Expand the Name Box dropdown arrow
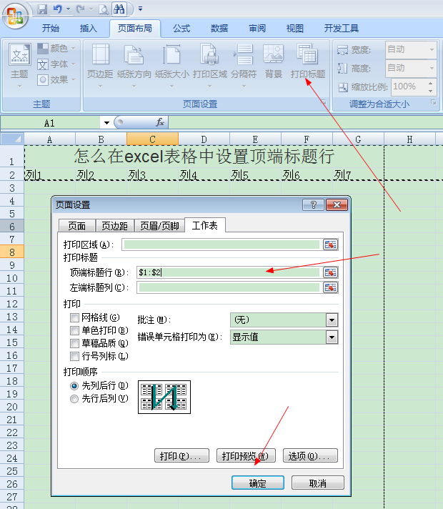 106,123
